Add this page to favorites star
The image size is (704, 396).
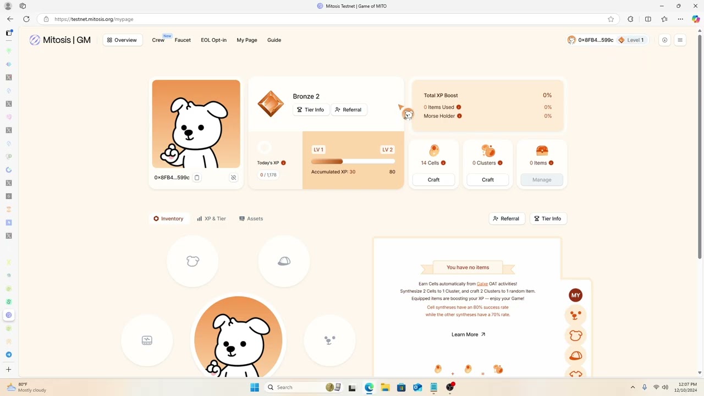pos(610,19)
